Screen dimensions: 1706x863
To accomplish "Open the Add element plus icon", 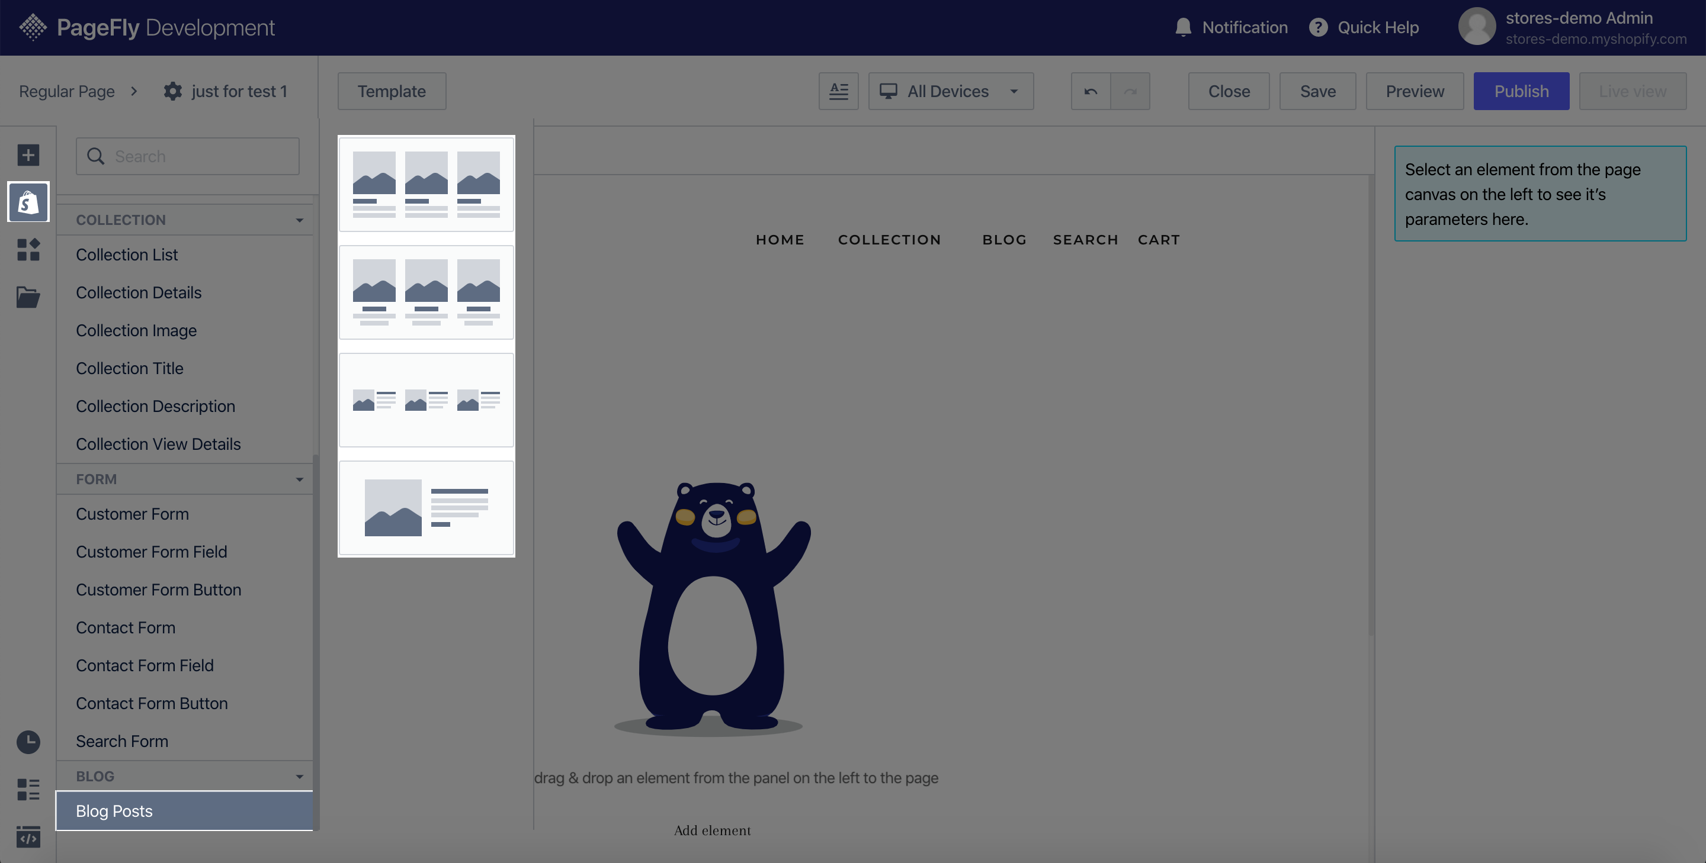I will pos(28,155).
